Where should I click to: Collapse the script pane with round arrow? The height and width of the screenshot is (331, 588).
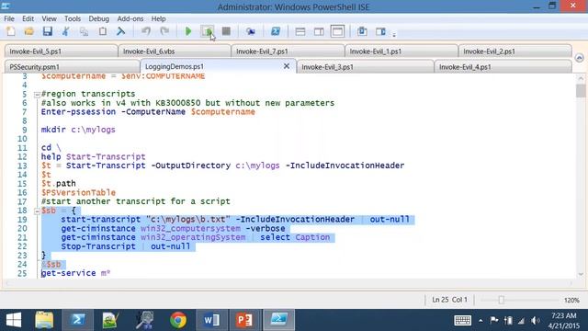579,58
